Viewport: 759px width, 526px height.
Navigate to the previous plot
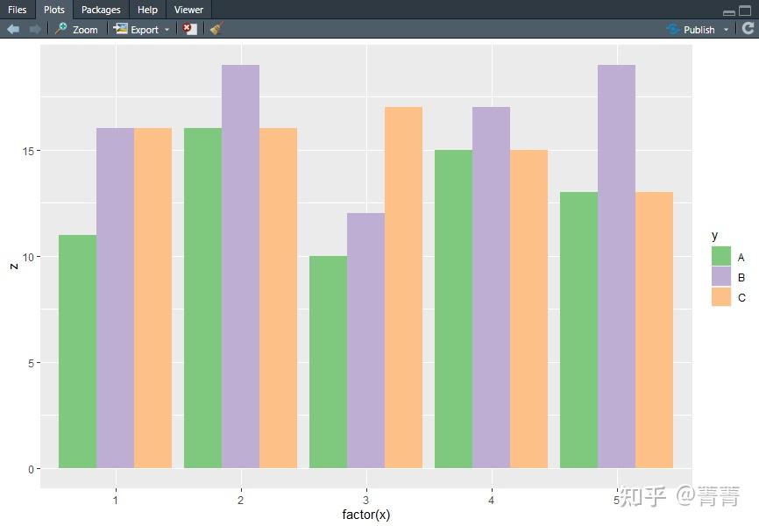coord(13,29)
